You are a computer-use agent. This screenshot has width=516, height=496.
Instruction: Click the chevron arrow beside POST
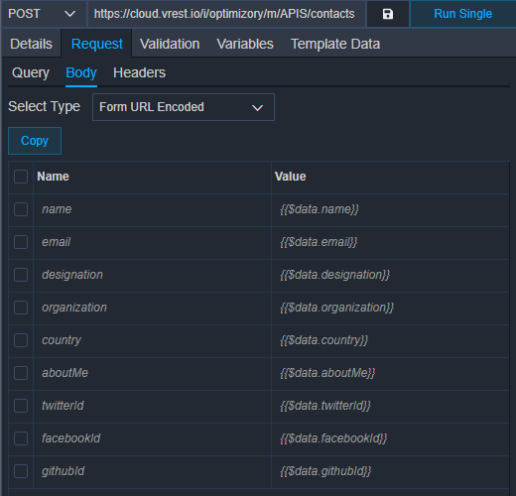[69, 14]
